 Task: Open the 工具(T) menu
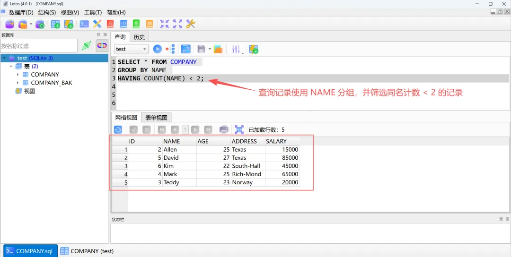click(x=93, y=12)
